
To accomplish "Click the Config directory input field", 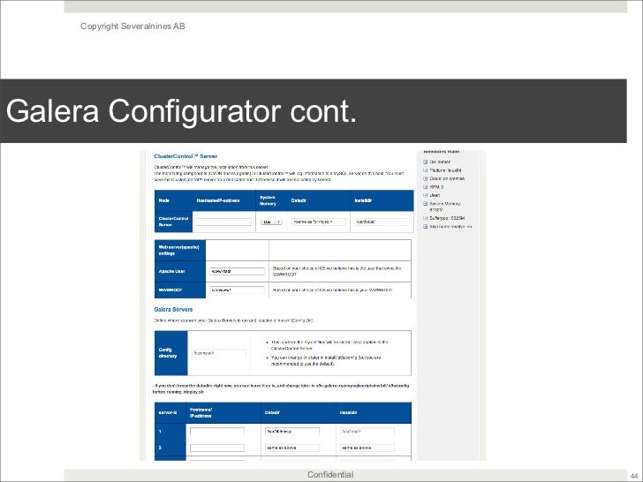I will click(219, 353).
